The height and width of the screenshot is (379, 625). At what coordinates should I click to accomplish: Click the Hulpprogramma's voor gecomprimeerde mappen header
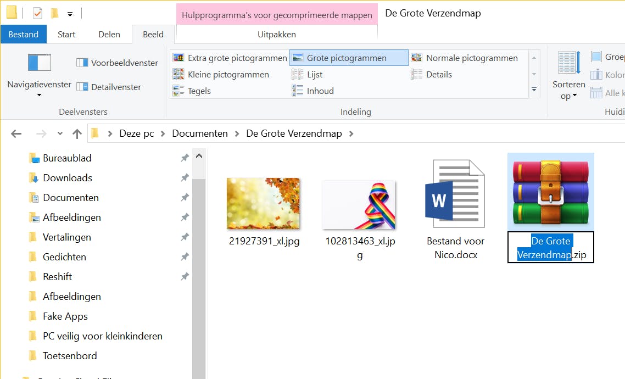pyautogui.click(x=277, y=15)
